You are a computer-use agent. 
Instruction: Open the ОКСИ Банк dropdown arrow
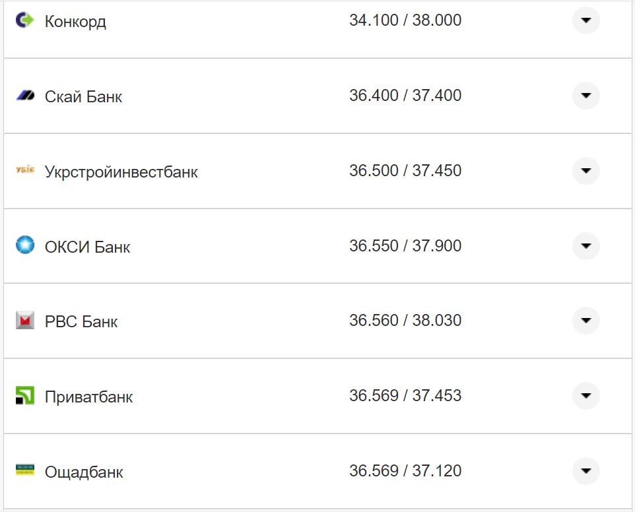[x=585, y=246]
